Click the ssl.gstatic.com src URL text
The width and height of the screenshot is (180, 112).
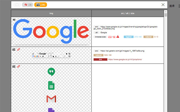122,51
